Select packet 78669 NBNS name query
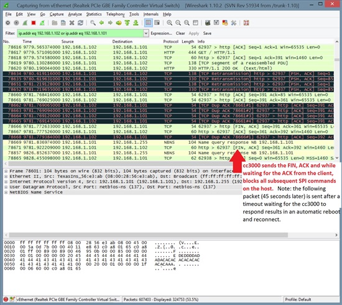Image resolution: width=342 pixels, height=305 pixels. pyautogui.click(x=168, y=143)
